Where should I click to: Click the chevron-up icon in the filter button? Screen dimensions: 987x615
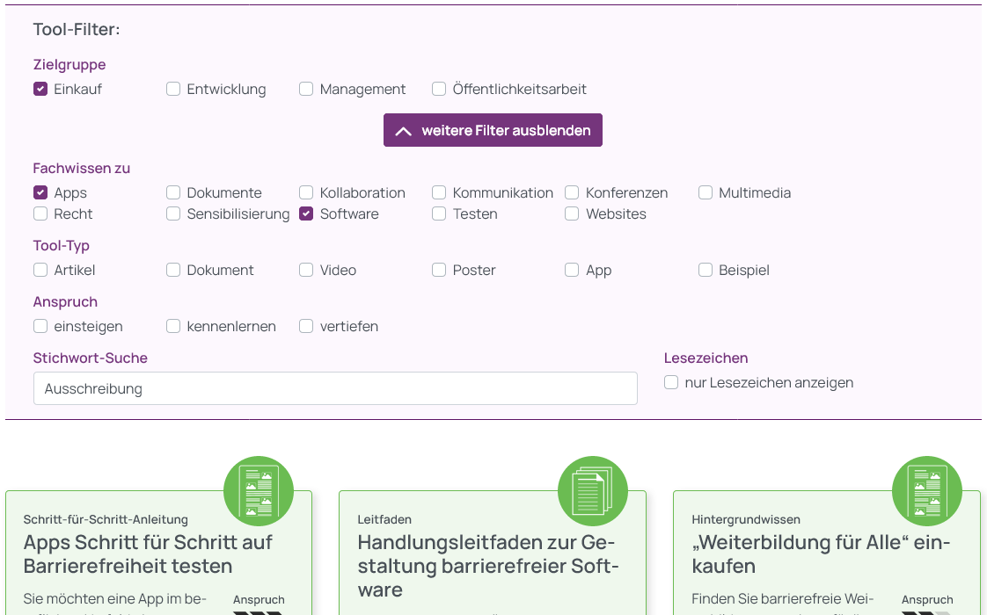404,131
